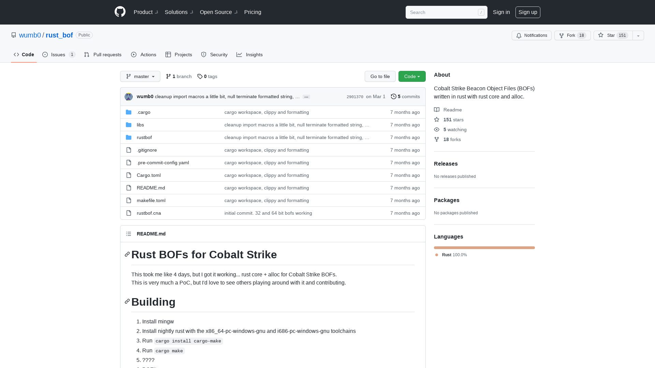This screenshot has height=368, width=655.
Task: Open the master branch dropdown
Action: 140,76
